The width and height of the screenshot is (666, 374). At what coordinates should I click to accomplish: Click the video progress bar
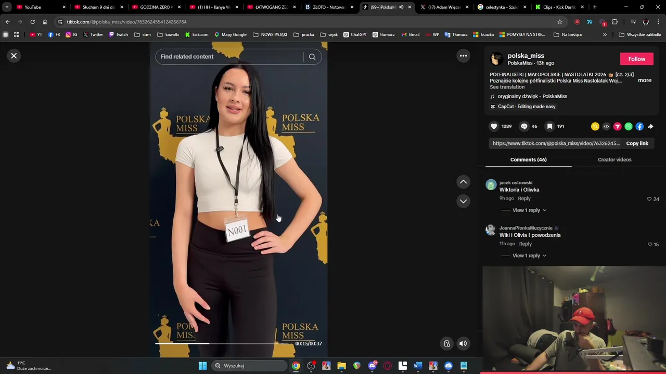coord(224,343)
